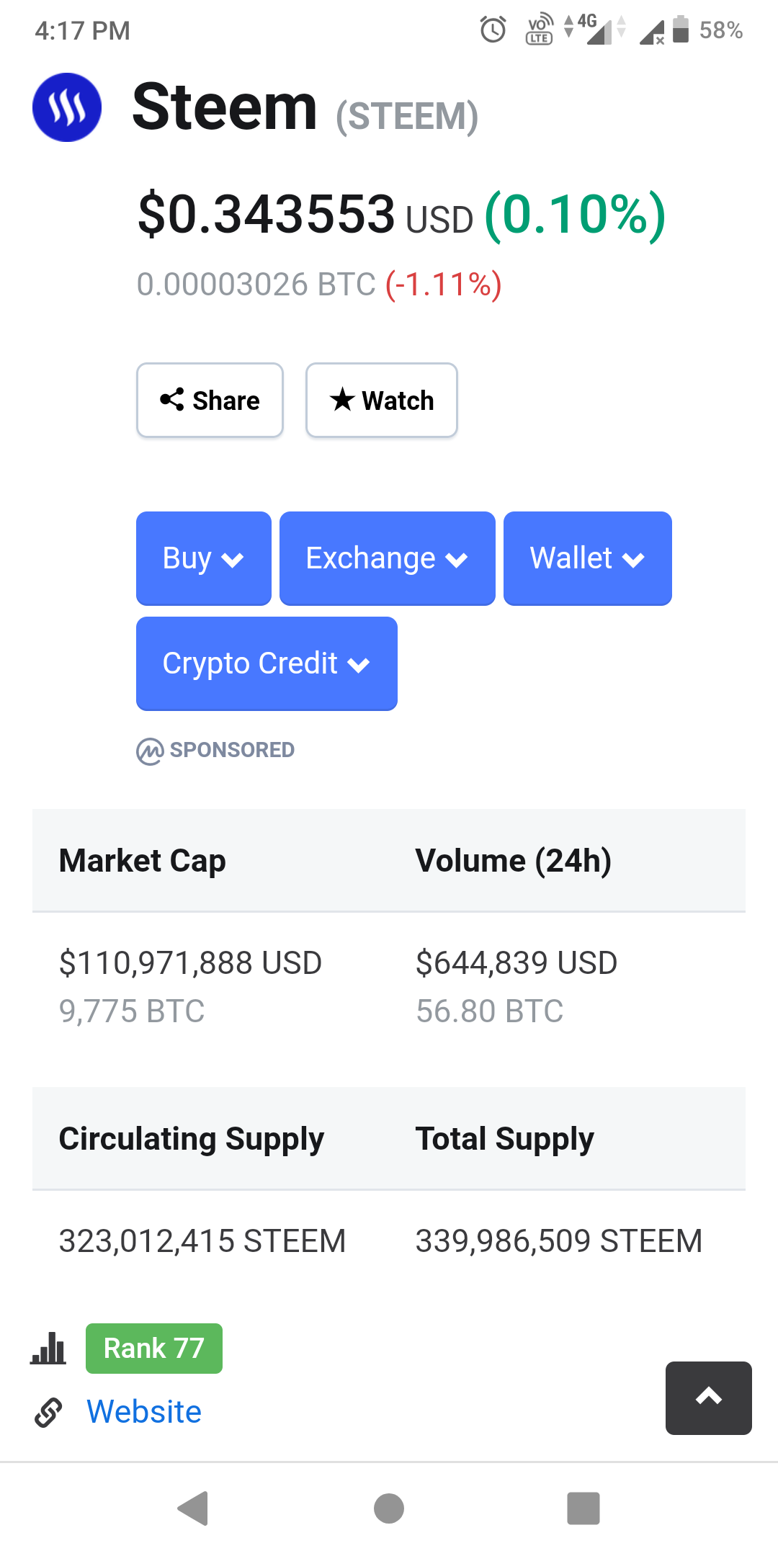
Task: Expand the Wallet dropdown
Action: click(x=587, y=558)
